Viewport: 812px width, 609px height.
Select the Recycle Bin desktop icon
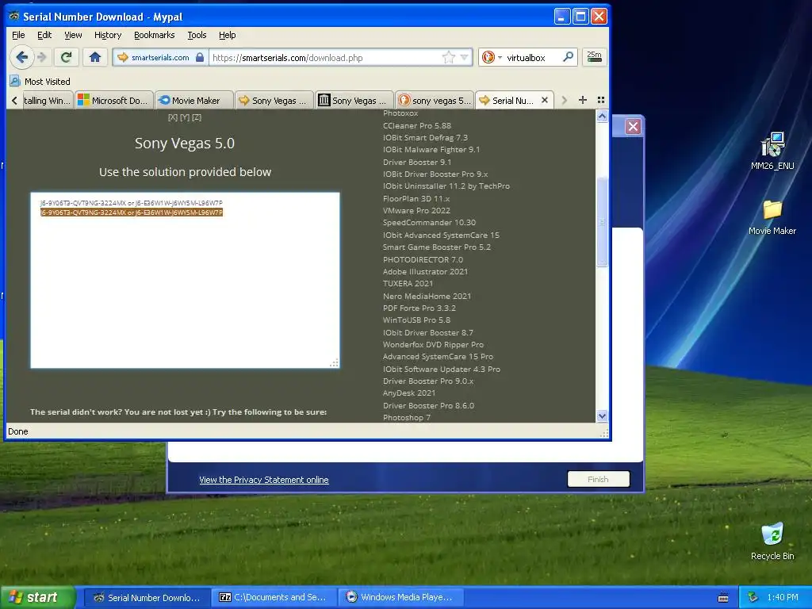(772, 542)
